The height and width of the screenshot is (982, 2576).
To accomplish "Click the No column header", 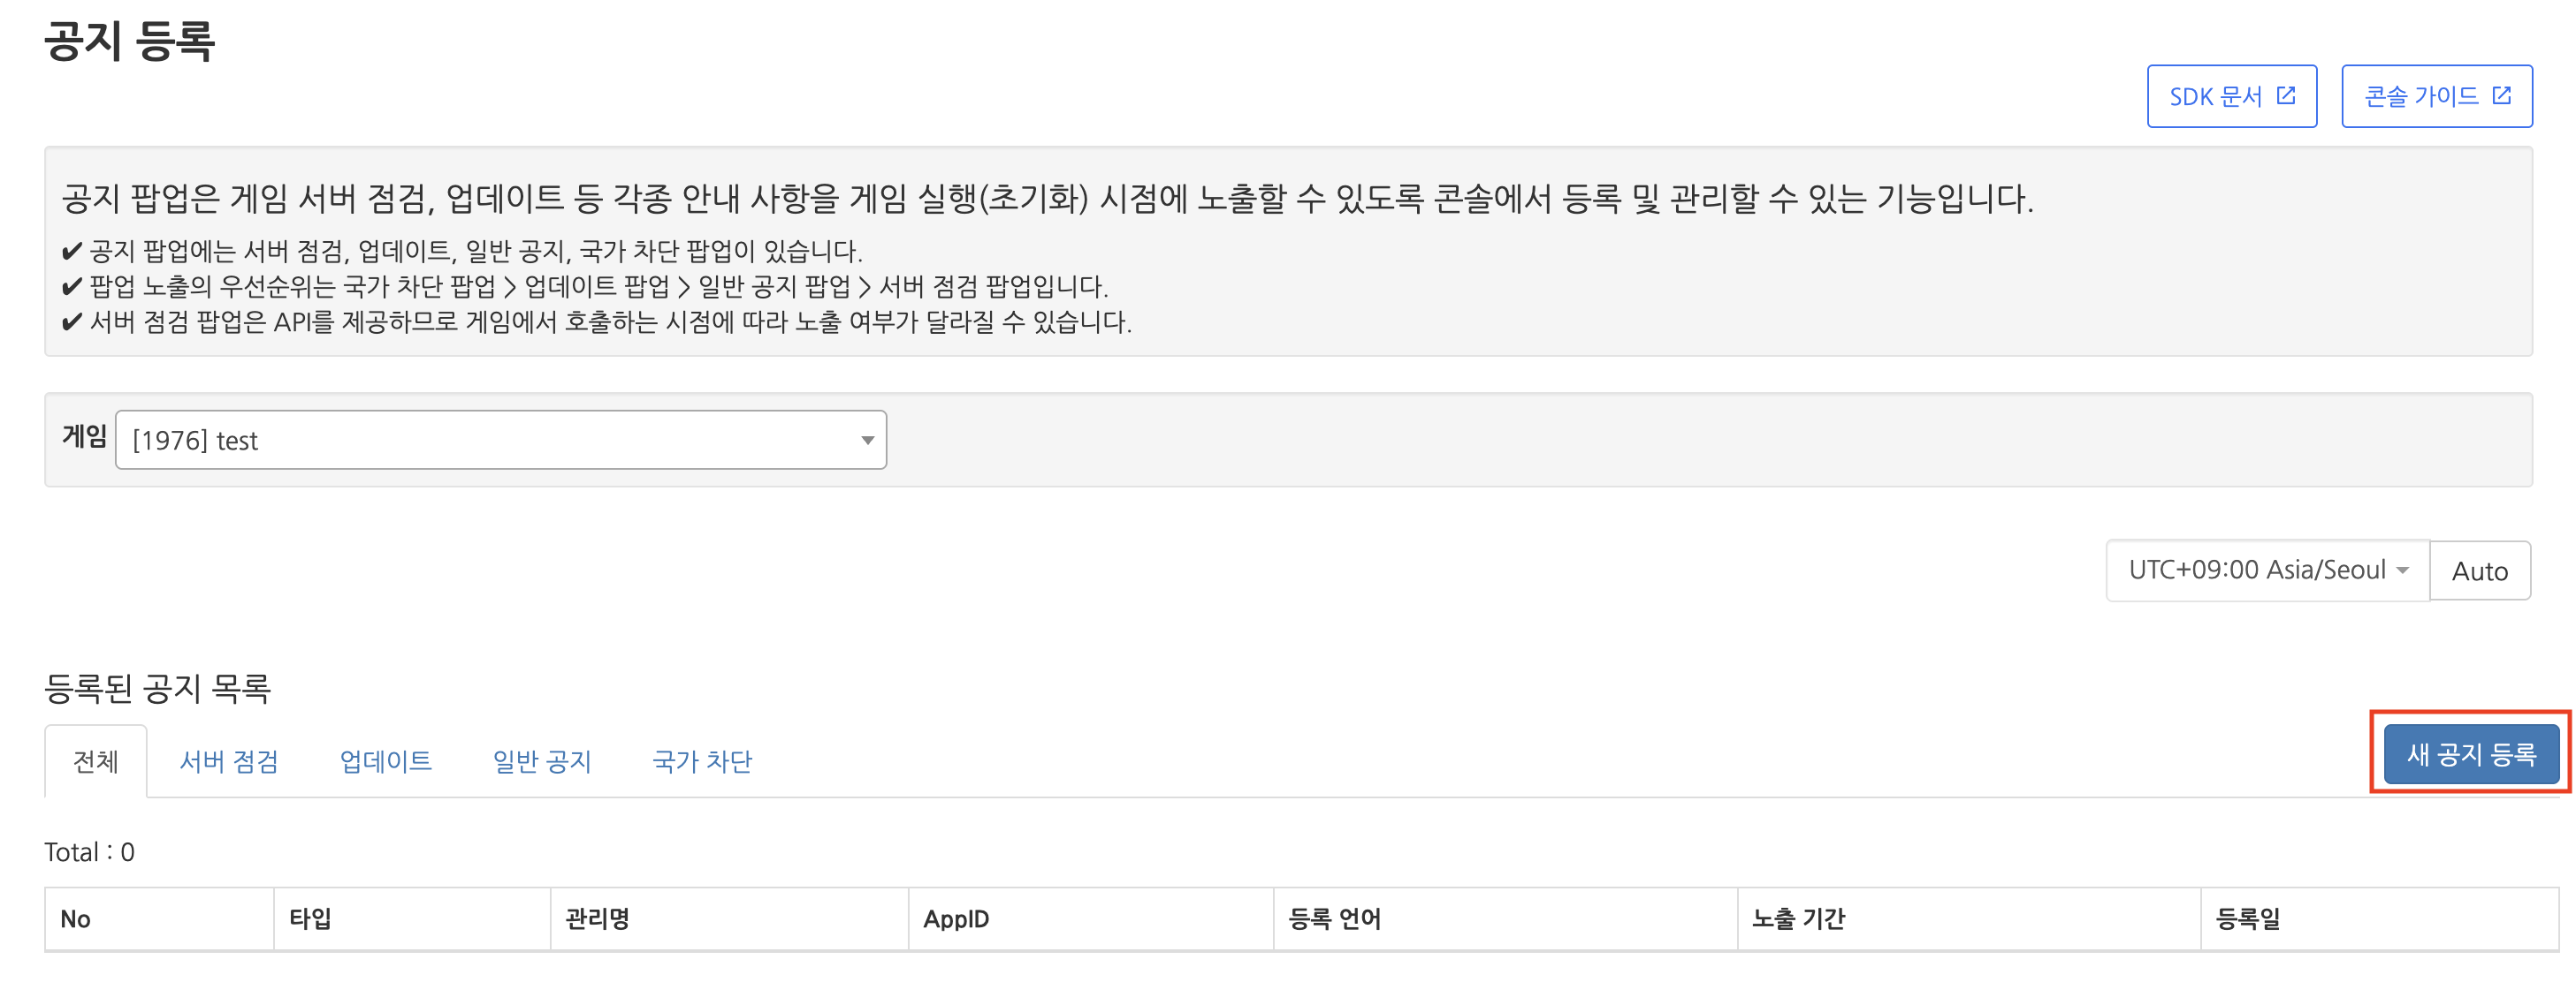I will click(x=76, y=919).
